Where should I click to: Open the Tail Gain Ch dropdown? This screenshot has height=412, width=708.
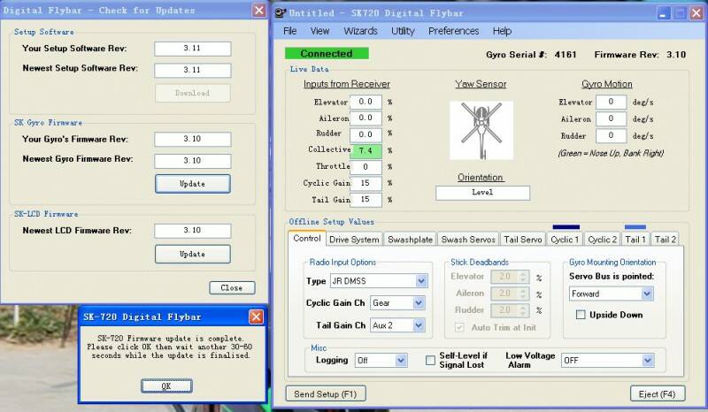point(397,324)
